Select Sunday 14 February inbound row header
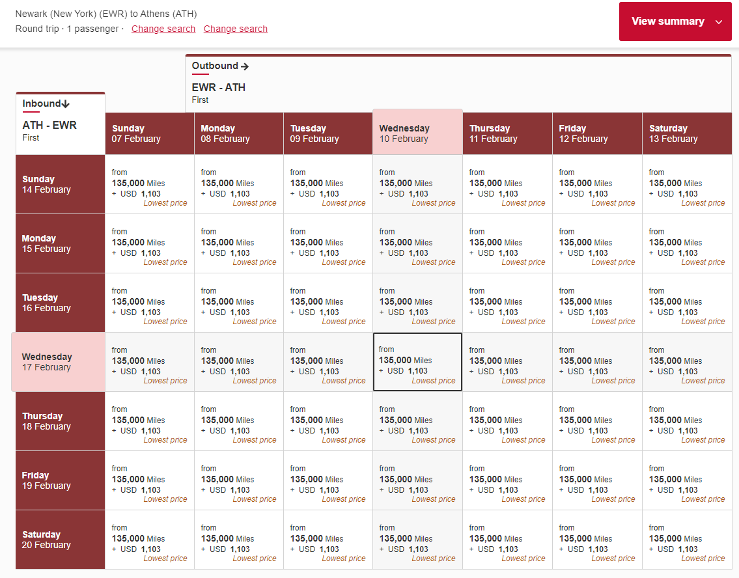 [61, 184]
